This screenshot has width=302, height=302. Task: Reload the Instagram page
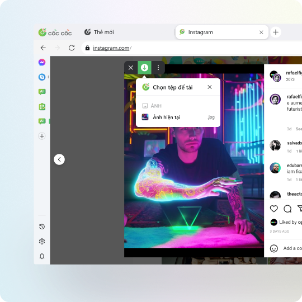point(72,48)
